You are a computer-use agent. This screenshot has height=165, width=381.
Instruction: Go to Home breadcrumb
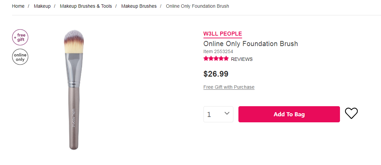(x=18, y=6)
